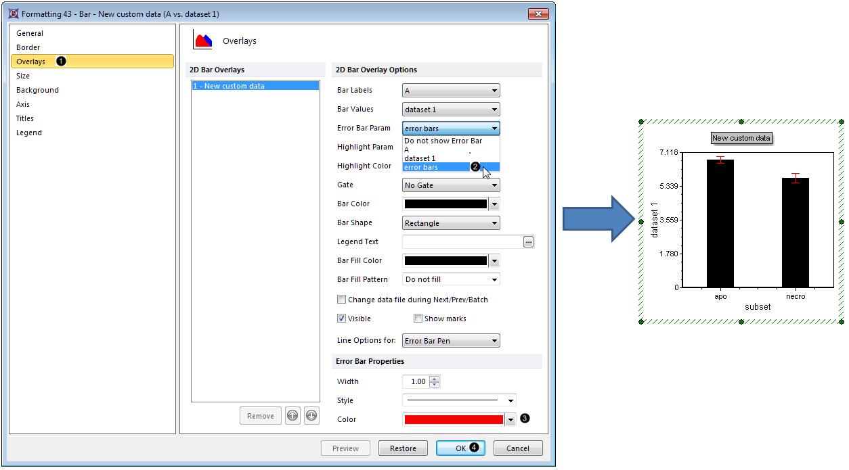
Task: Open the Bar Labels dropdown
Action: pos(451,91)
